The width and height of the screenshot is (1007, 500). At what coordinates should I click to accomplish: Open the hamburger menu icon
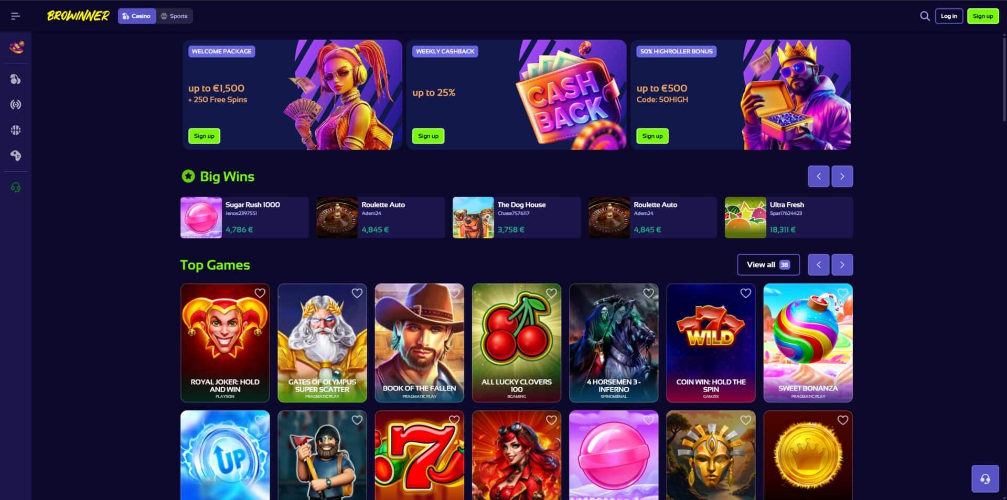point(16,16)
